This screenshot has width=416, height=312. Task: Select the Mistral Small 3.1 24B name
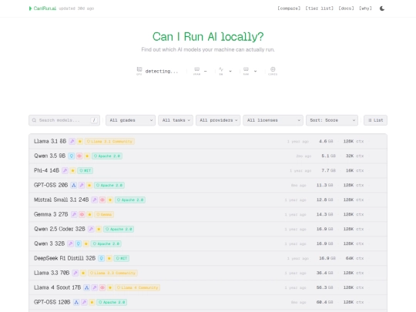tap(62, 200)
